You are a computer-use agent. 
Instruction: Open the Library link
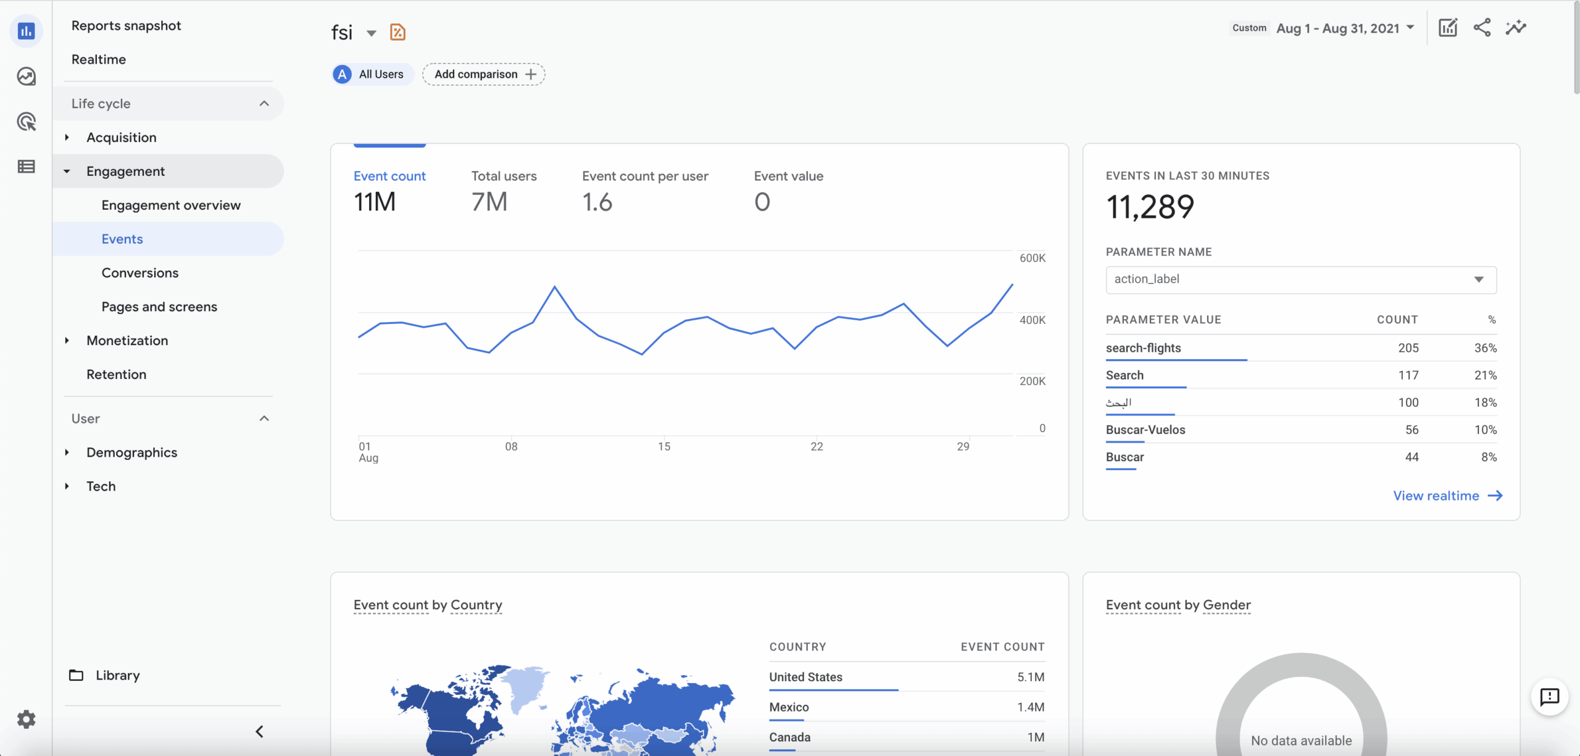click(x=117, y=675)
